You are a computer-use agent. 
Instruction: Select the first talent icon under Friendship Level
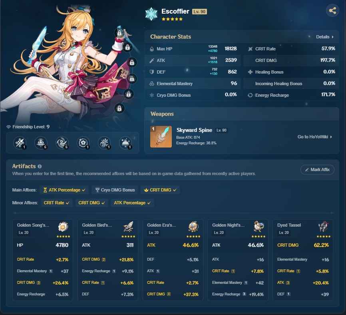pyautogui.click(x=19, y=142)
